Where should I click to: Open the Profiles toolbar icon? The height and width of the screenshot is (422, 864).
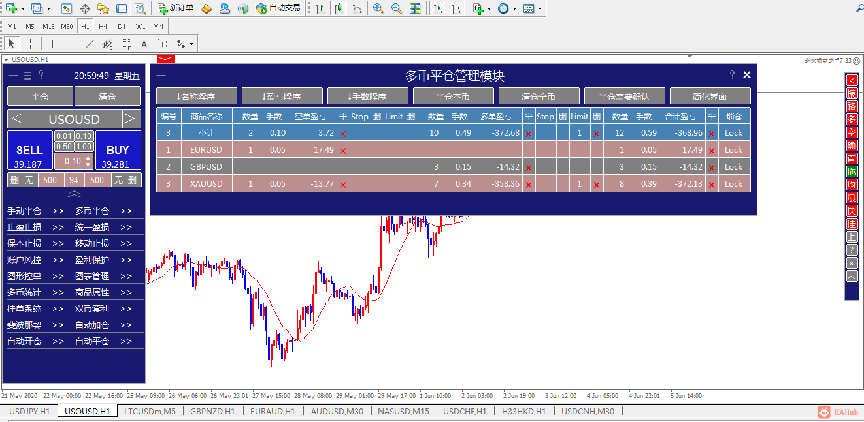37,8
